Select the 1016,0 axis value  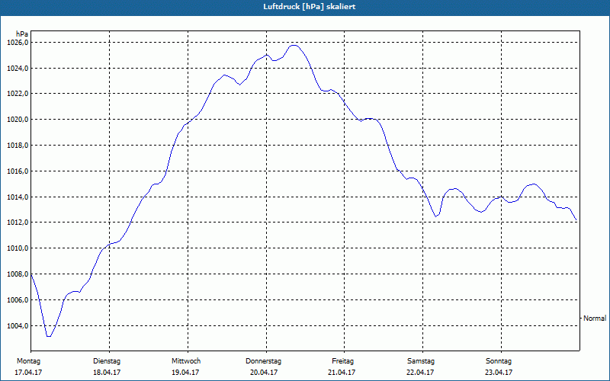(x=18, y=171)
